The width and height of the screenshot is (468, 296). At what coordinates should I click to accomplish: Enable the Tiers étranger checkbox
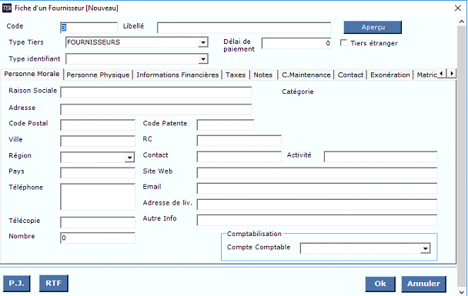(x=343, y=43)
